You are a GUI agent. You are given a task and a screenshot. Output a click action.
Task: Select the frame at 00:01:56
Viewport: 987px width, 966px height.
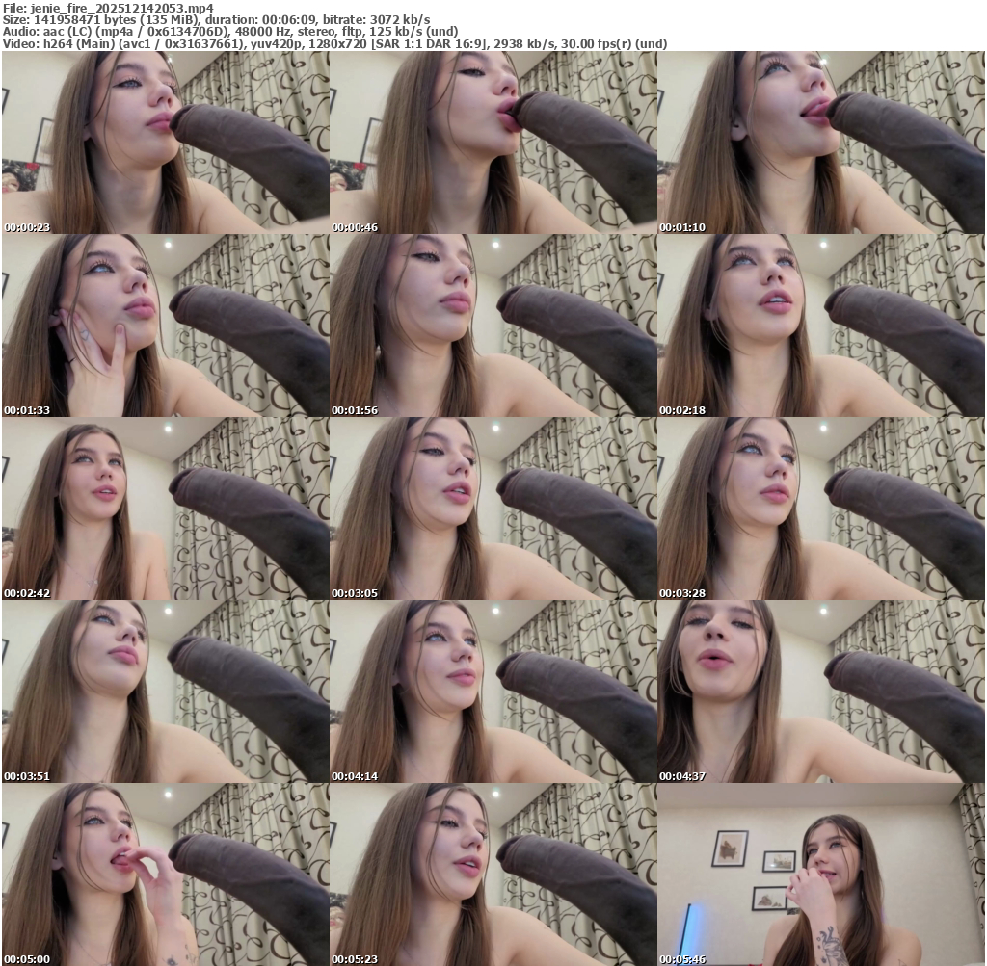pyautogui.click(x=493, y=326)
